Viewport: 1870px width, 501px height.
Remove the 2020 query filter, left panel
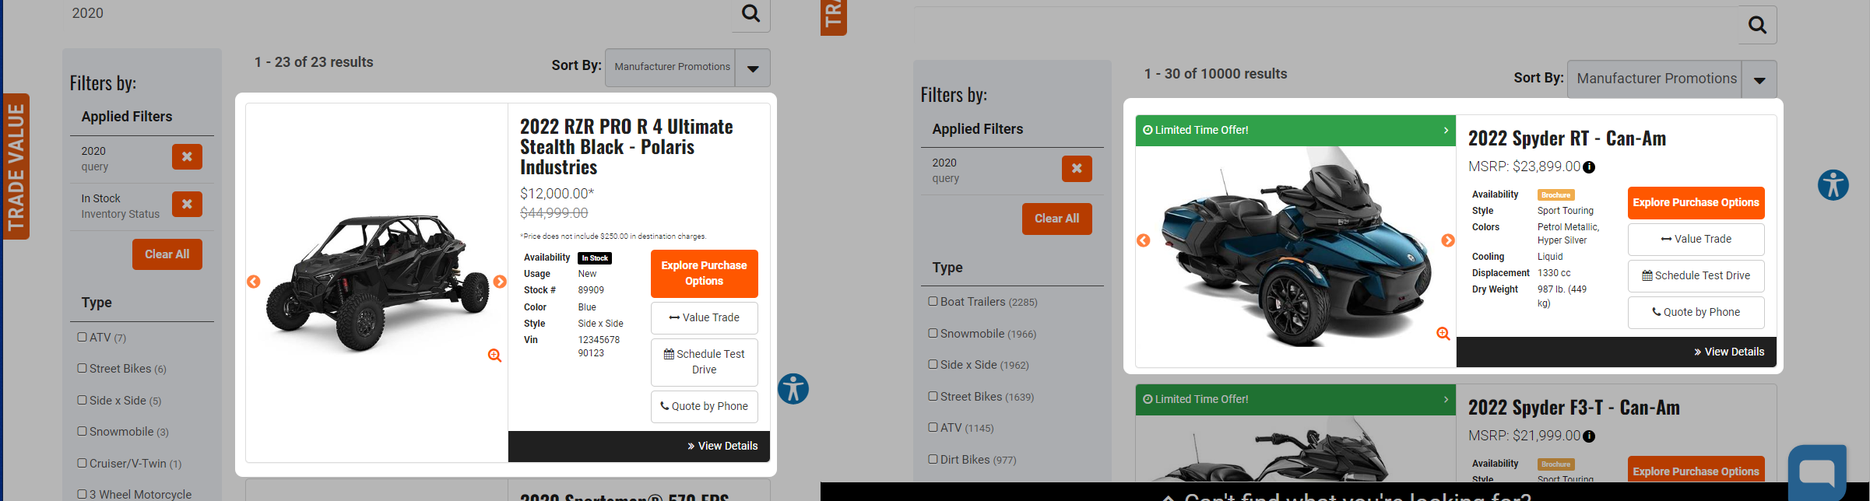187,156
